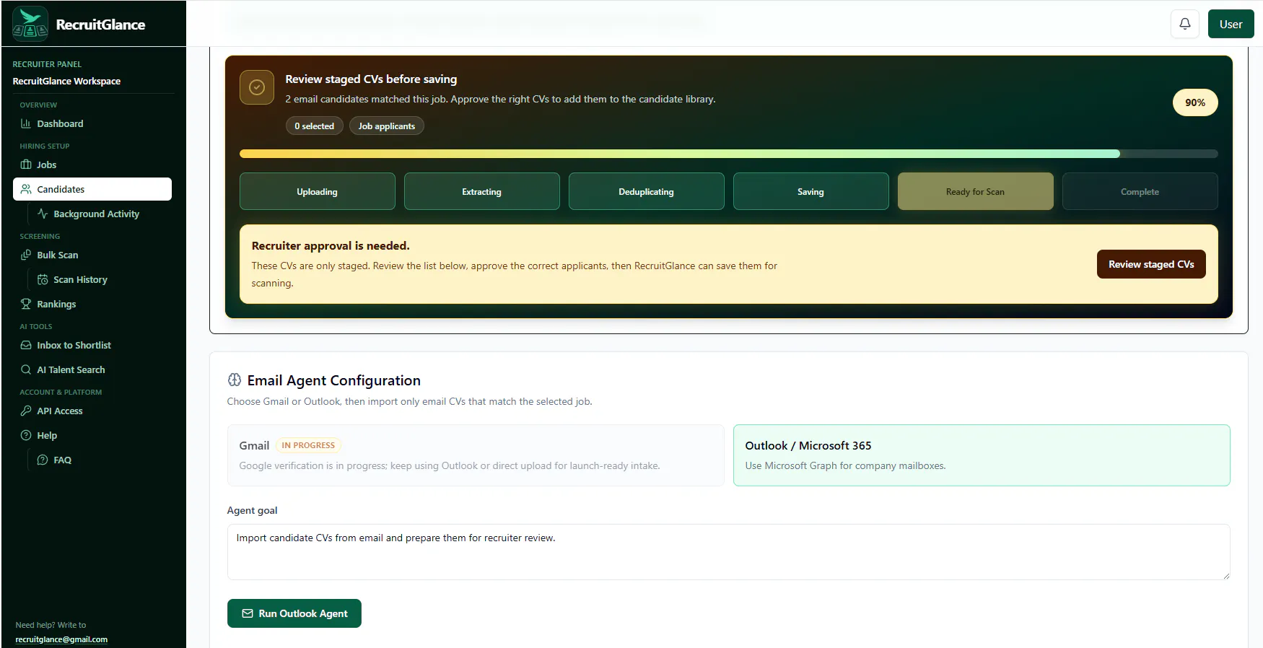Click the Deduplicating step box
The width and height of the screenshot is (1263, 648).
(647, 191)
